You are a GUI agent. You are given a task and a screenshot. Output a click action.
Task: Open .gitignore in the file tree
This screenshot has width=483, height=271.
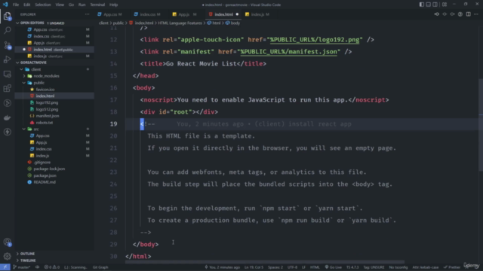coord(42,163)
